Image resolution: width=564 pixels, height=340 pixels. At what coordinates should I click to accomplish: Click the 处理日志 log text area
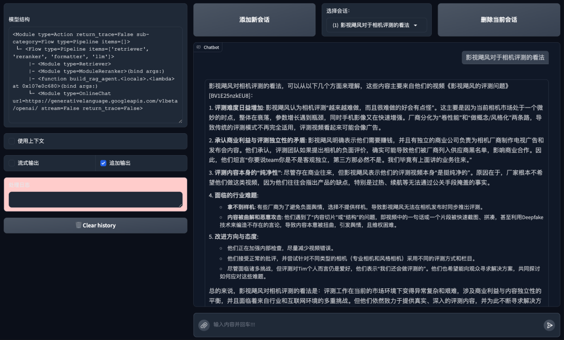[96, 200]
